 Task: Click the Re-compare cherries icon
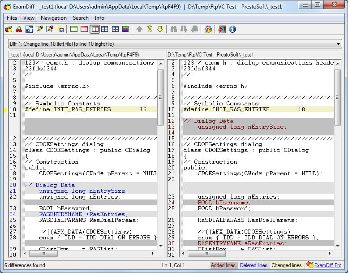tap(19, 29)
